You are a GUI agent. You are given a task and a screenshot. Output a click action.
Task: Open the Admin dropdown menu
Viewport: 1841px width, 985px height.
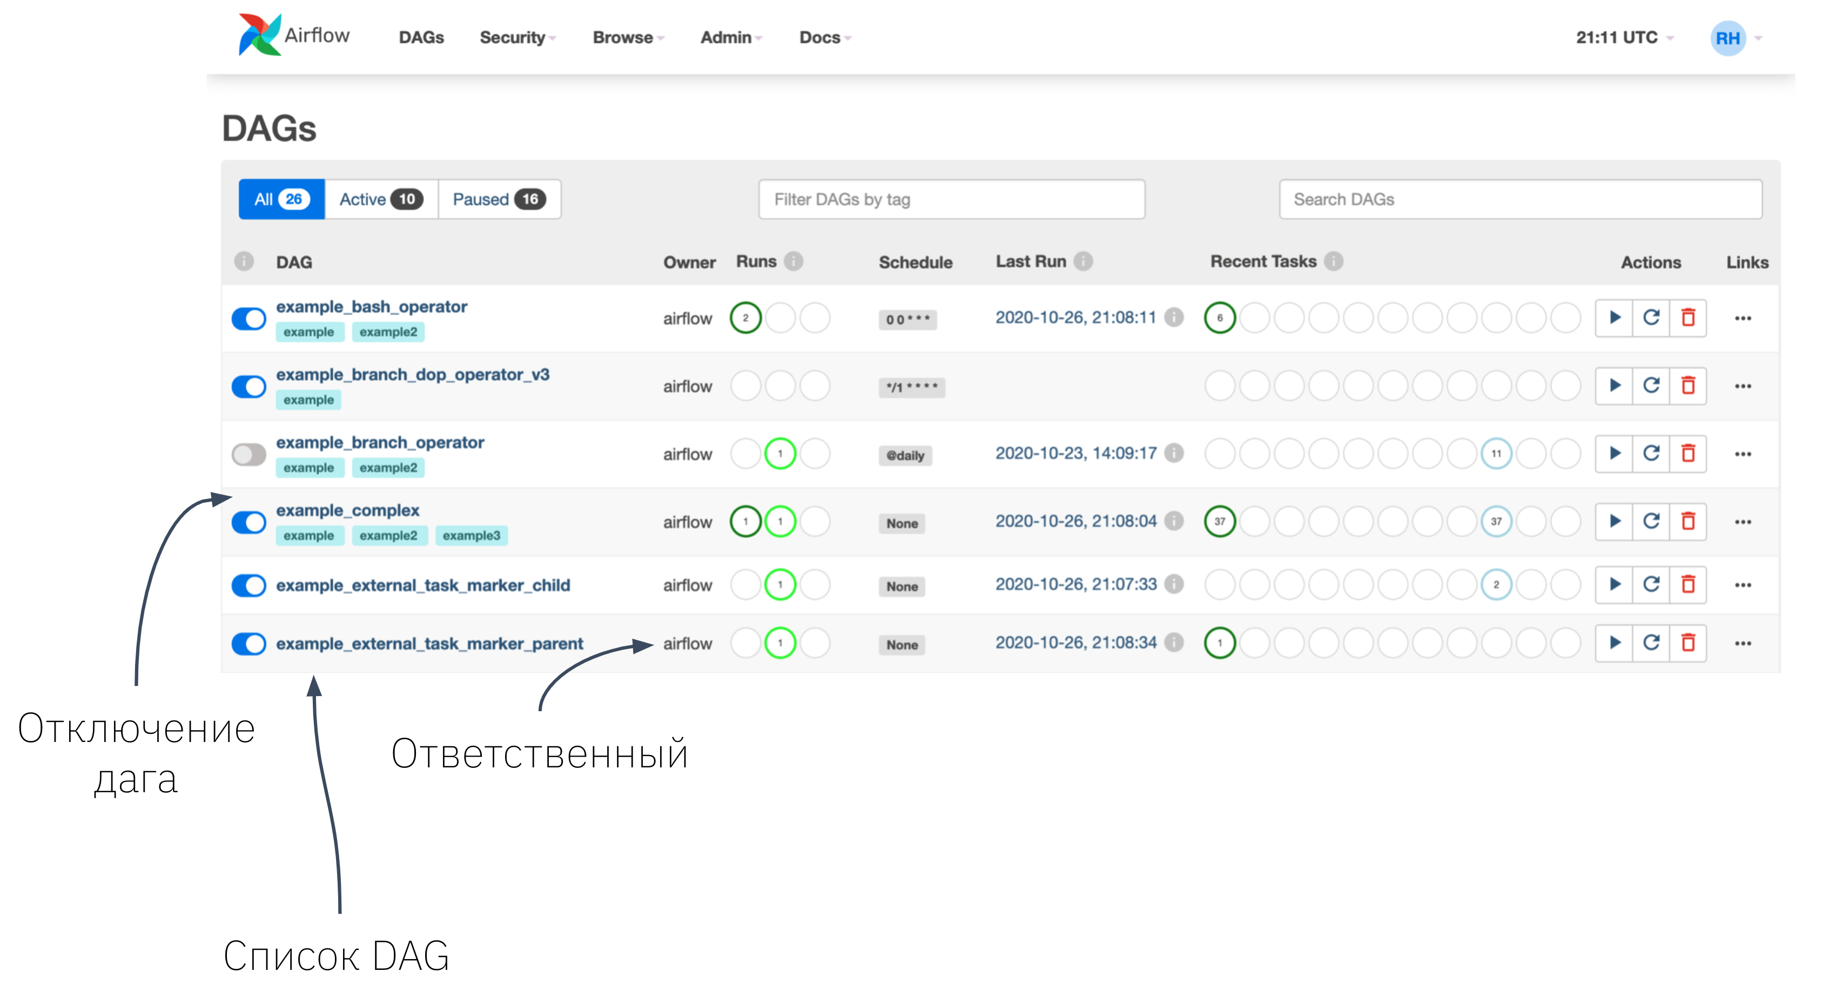[x=731, y=37]
